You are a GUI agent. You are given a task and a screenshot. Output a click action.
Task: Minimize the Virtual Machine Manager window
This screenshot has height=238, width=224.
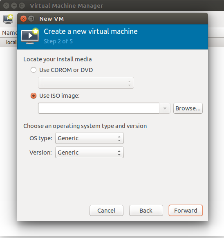(14, 6)
